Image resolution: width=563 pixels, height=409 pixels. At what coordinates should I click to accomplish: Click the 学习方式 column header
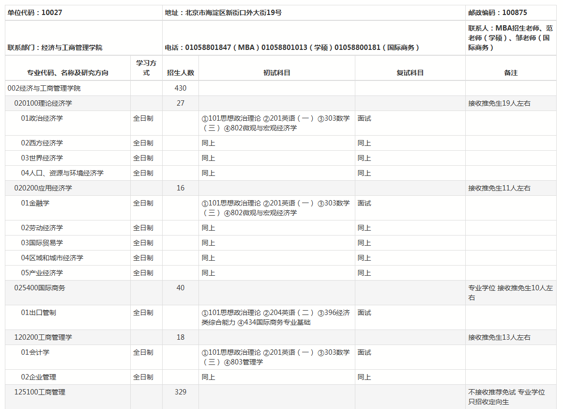146,67
